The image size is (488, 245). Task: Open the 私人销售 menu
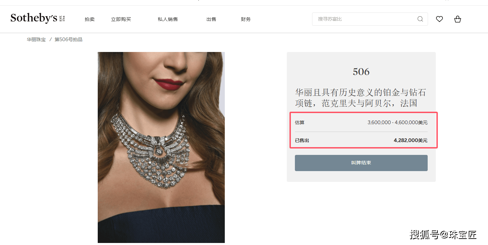(168, 19)
